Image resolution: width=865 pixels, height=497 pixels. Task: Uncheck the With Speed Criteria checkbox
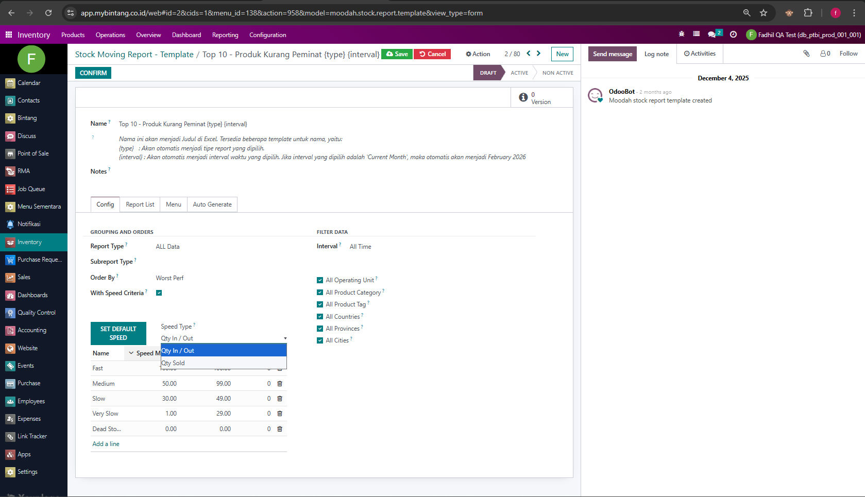coord(159,293)
